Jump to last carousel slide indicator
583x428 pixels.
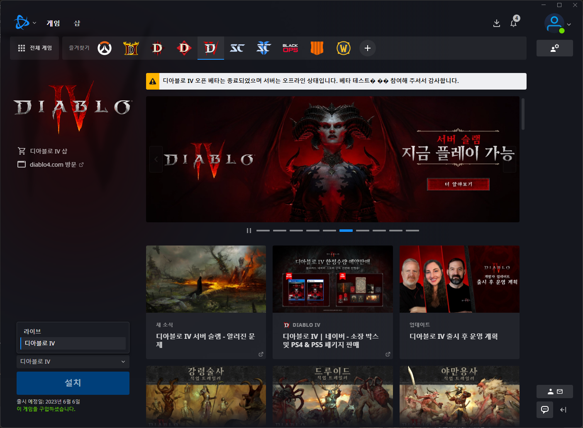(x=412, y=231)
